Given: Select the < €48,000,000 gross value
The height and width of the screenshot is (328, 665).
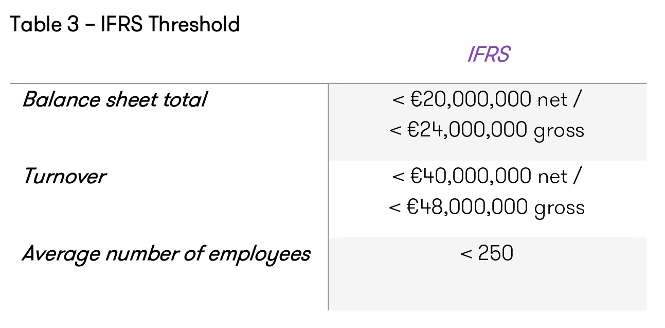Looking at the screenshot, I should point(487,208).
